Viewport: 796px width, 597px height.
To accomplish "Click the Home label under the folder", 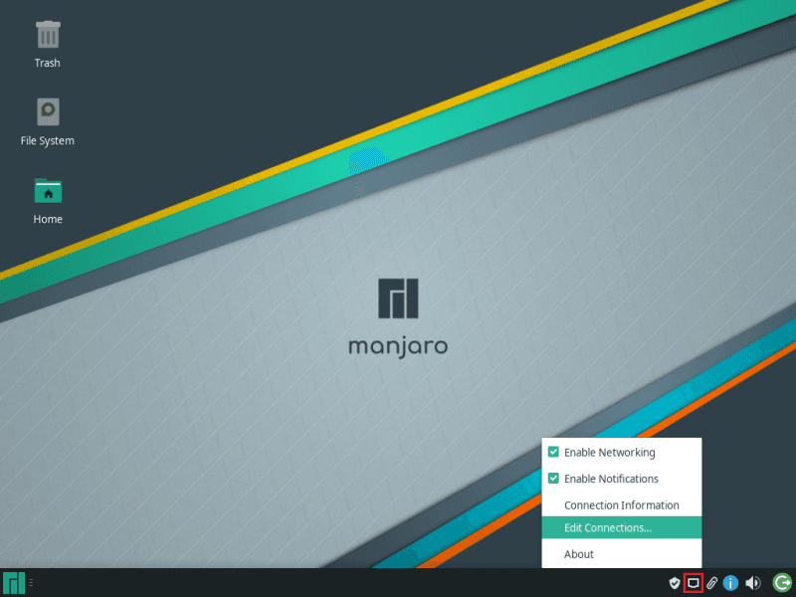I will point(48,220).
